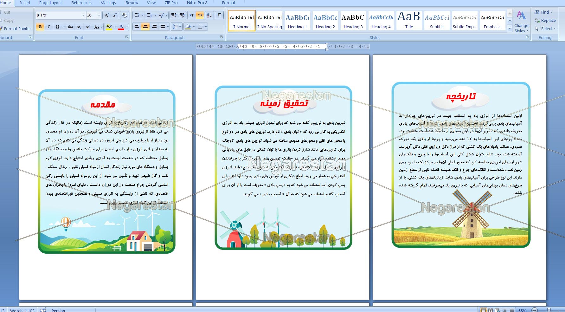
Task: Apply superscript formatting
Action: click(x=88, y=27)
